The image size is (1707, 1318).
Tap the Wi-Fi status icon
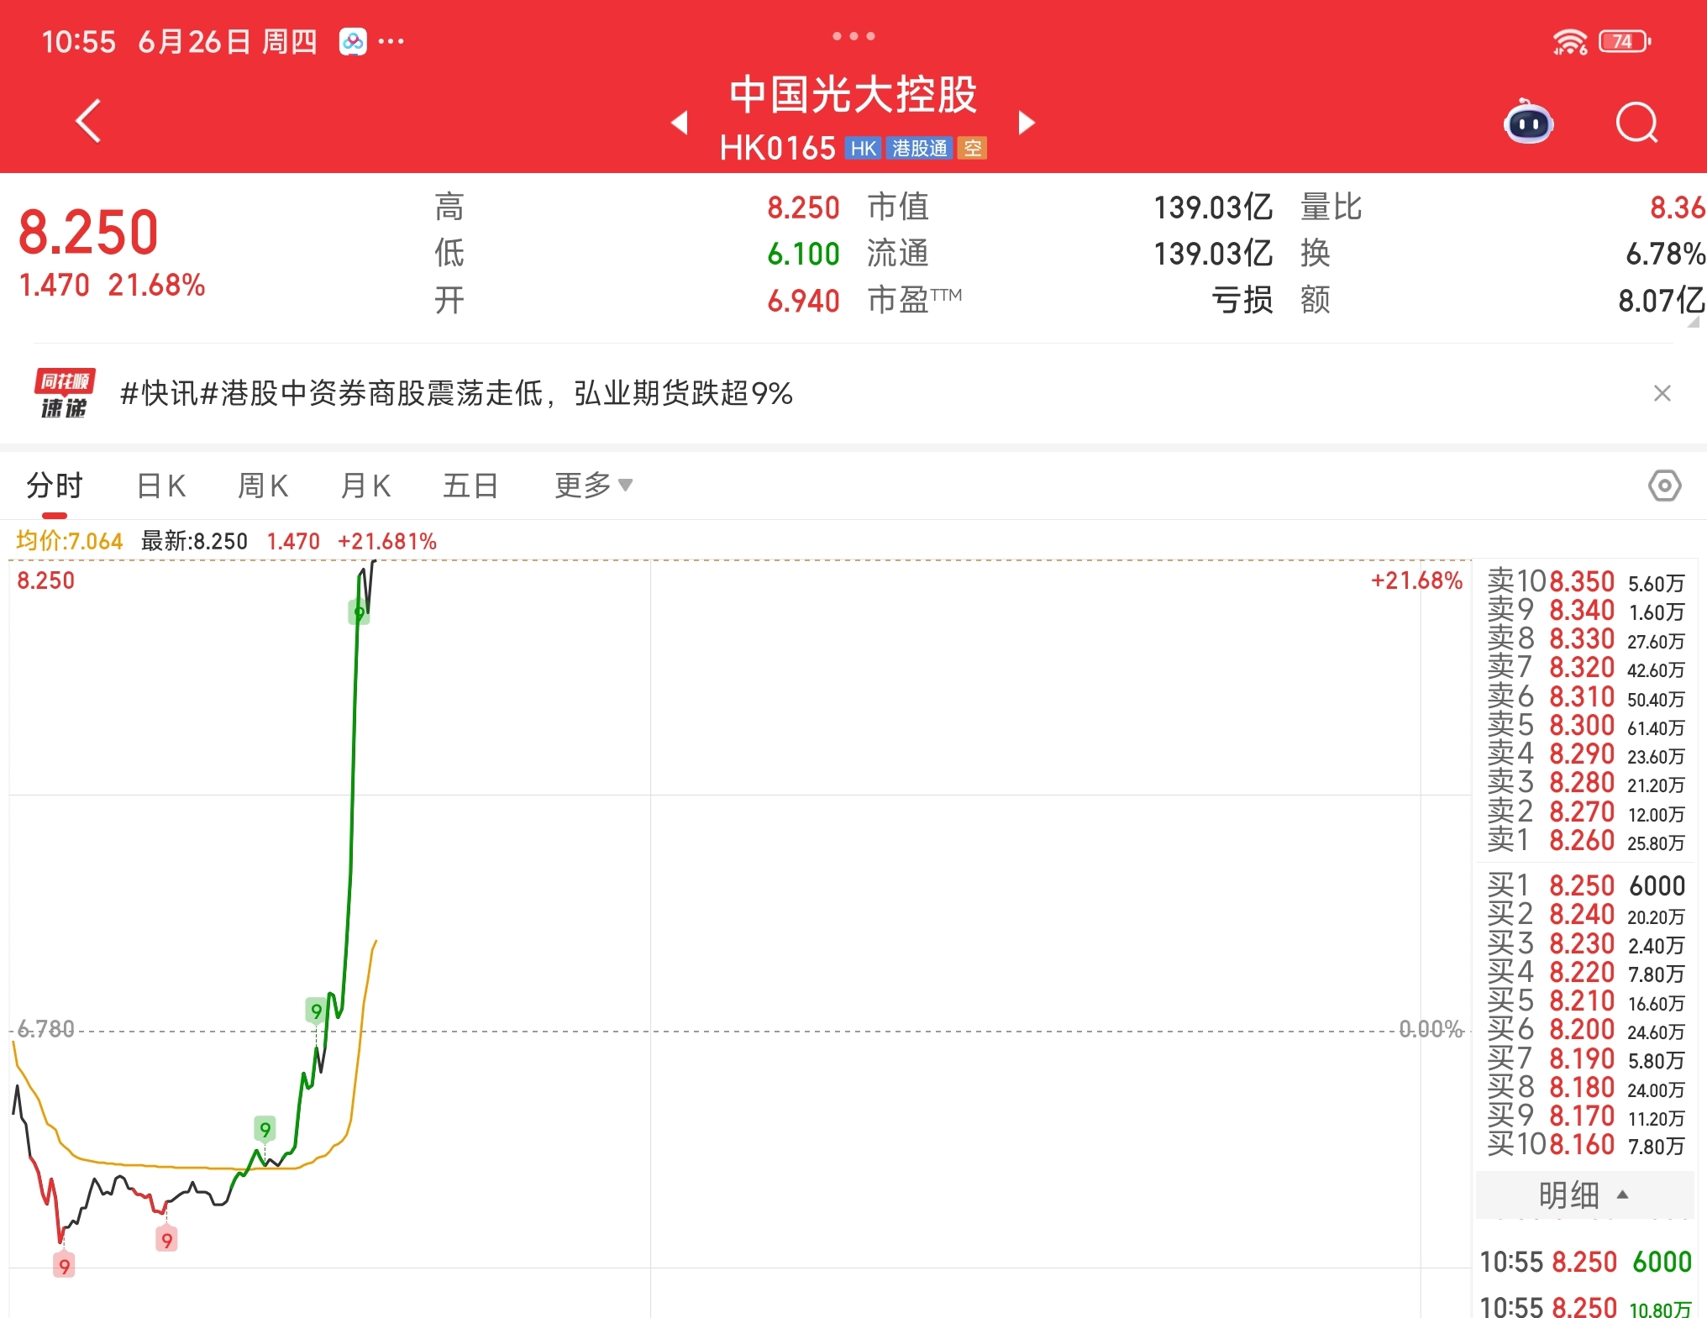[1569, 41]
